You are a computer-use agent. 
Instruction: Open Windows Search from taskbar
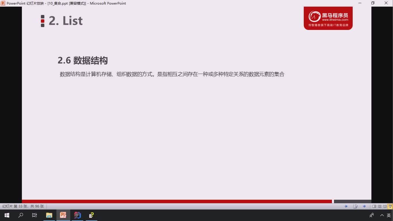pos(20,215)
